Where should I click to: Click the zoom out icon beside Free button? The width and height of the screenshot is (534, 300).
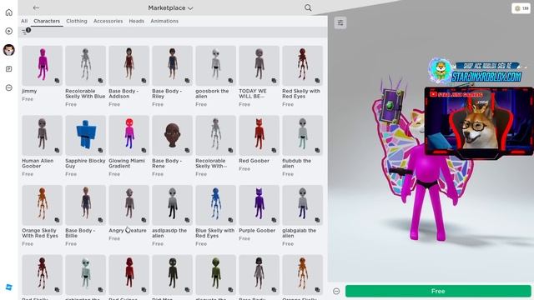336,291
